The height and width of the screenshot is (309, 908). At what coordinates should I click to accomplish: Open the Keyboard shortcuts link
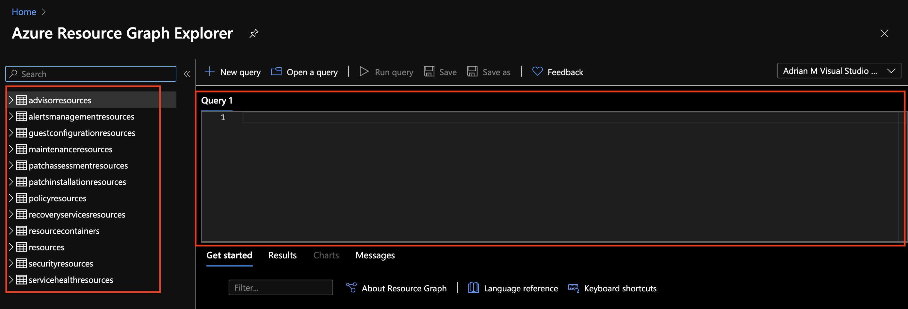pyautogui.click(x=620, y=288)
